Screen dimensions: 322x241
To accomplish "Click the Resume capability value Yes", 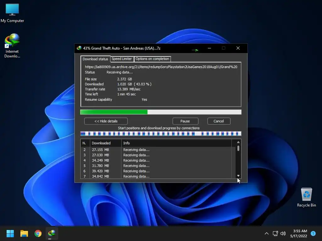I will pyautogui.click(x=144, y=99).
